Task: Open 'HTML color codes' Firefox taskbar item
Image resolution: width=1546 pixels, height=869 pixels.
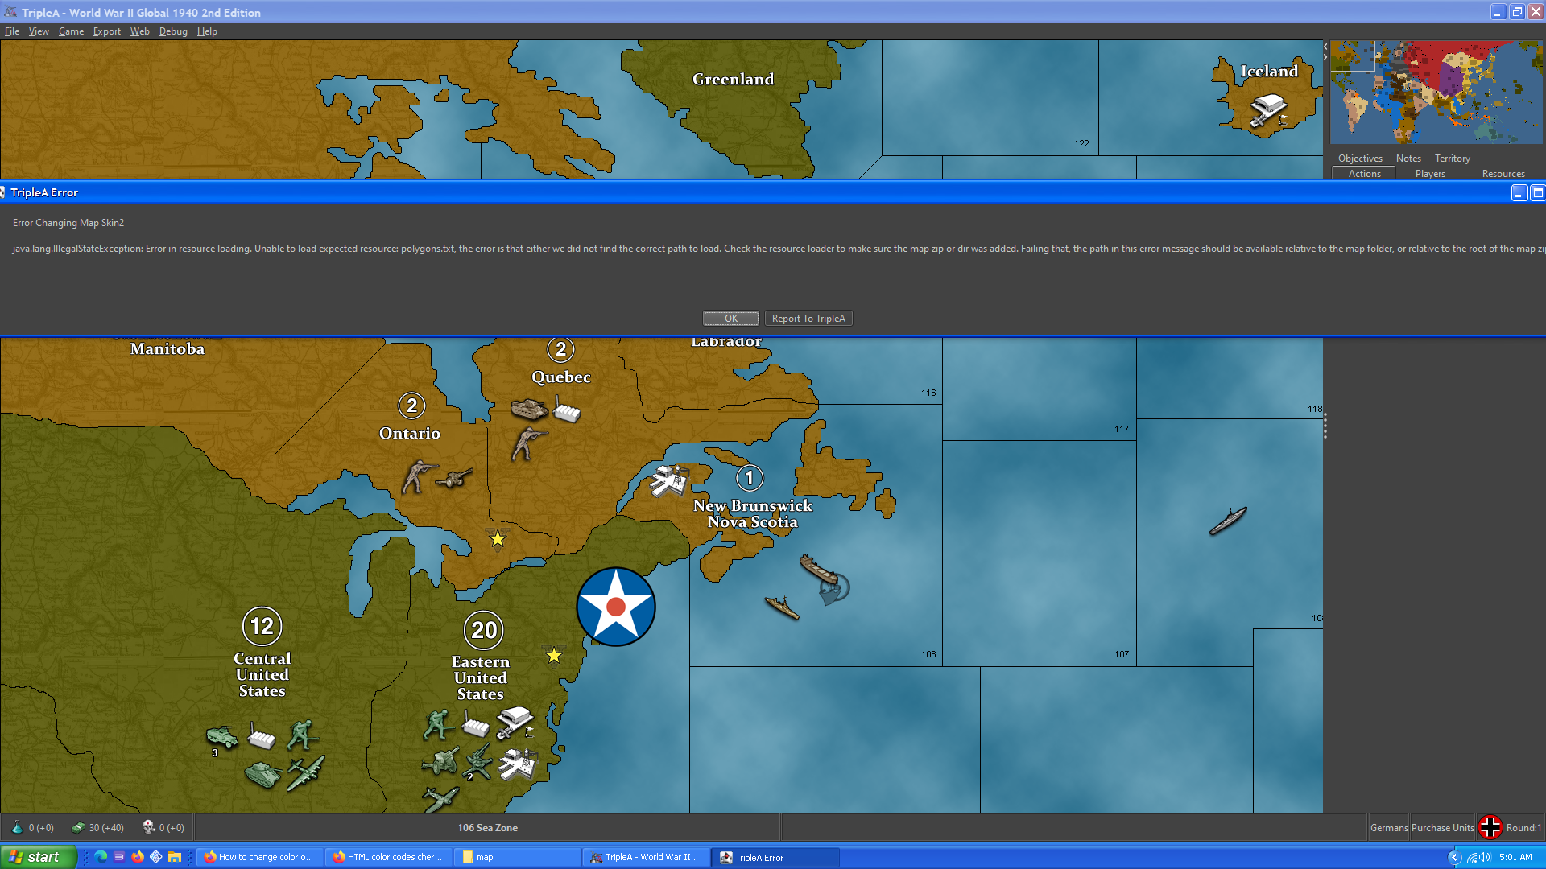Action: coord(388,857)
